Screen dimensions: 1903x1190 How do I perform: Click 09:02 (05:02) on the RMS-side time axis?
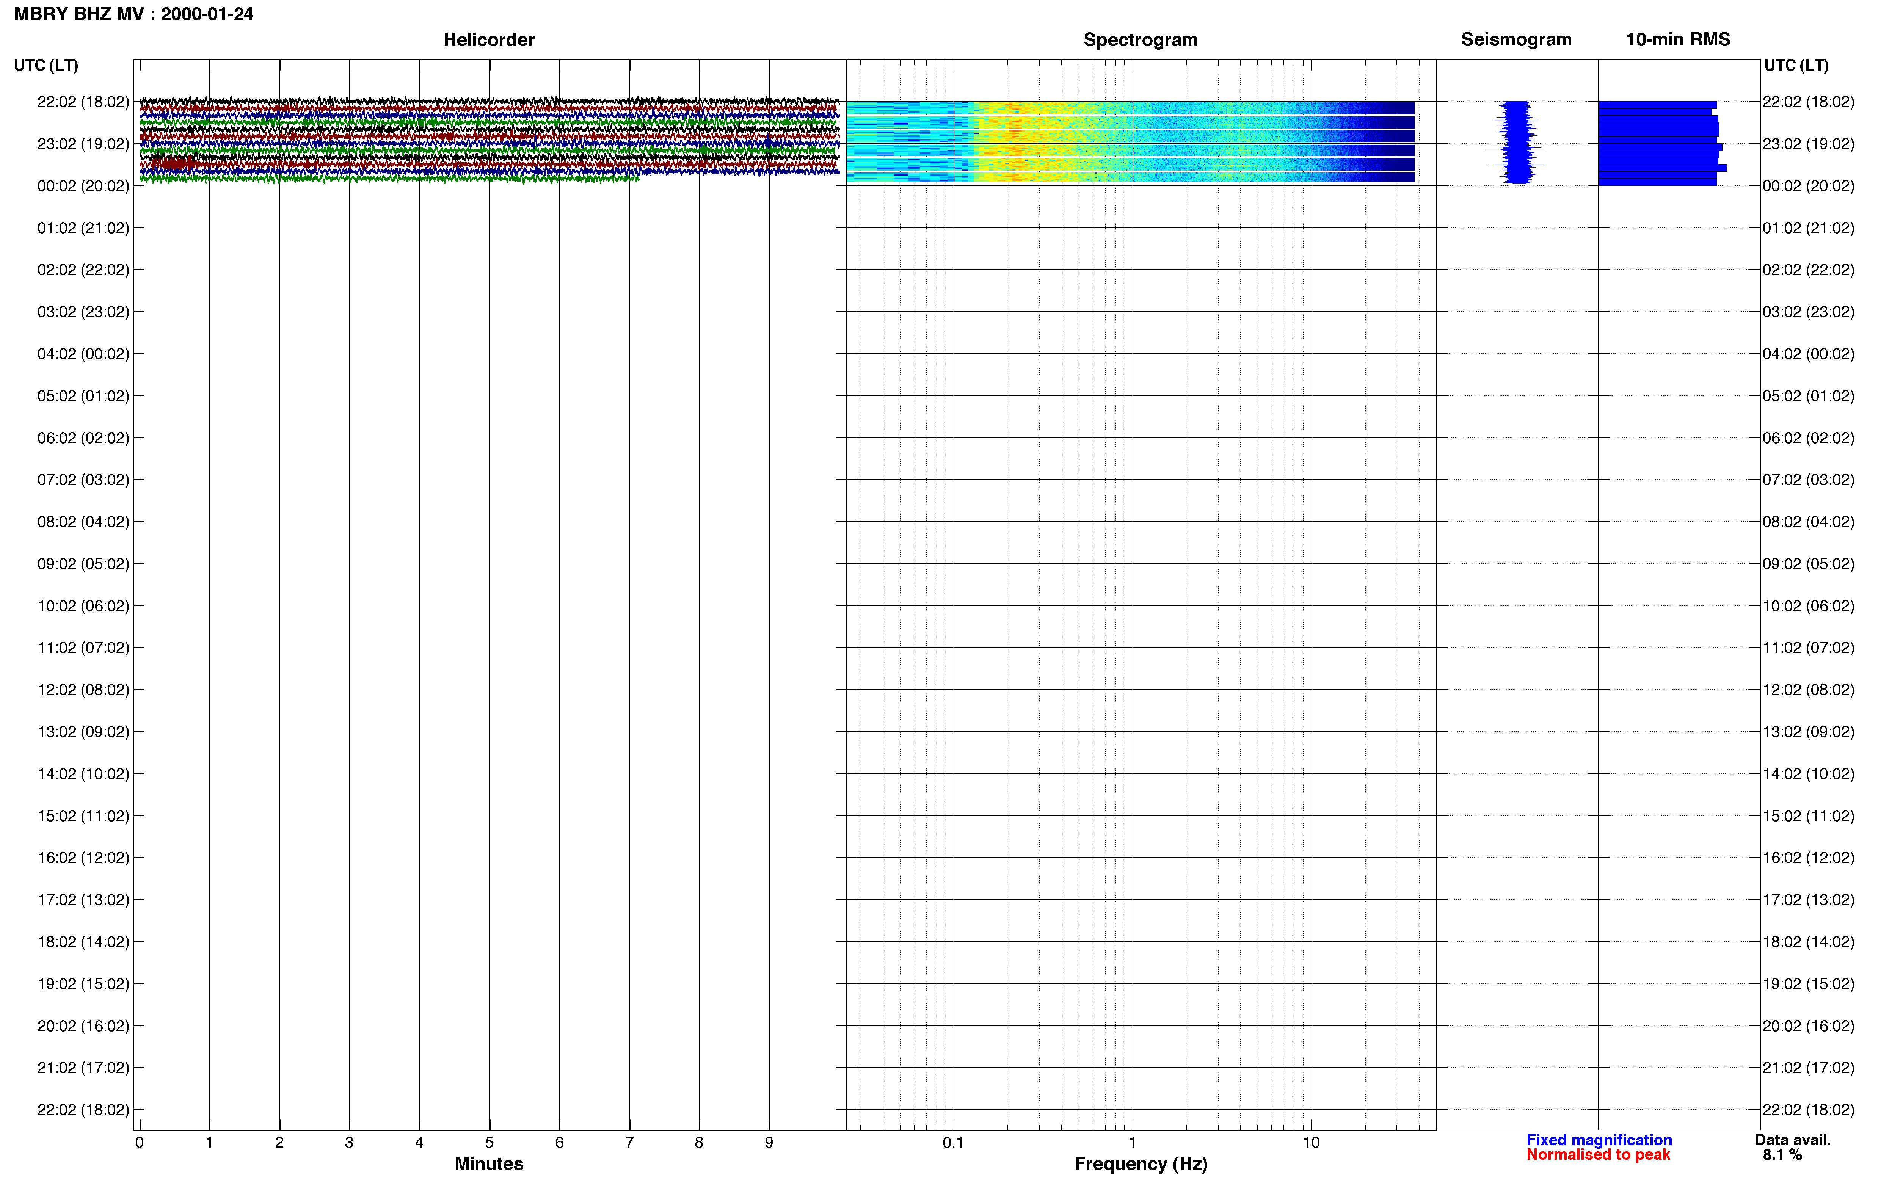pos(1809,563)
